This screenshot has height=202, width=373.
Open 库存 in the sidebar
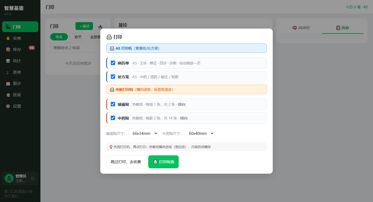tap(20, 49)
